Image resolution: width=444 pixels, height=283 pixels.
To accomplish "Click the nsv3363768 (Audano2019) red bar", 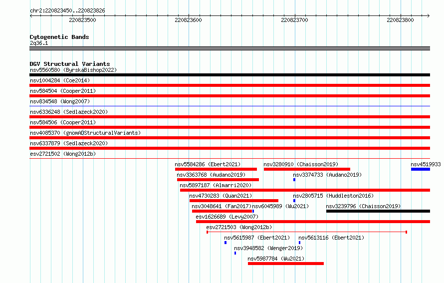I will (218, 180).
